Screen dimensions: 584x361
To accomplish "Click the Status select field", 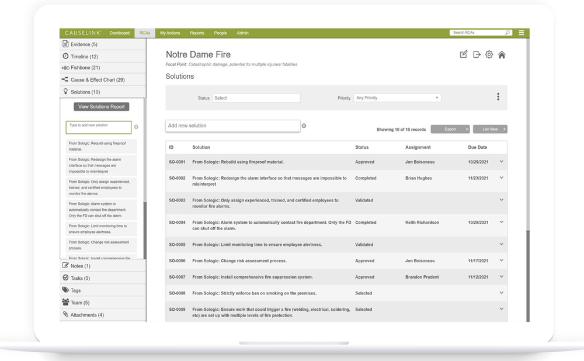I will tap(256, 98).
